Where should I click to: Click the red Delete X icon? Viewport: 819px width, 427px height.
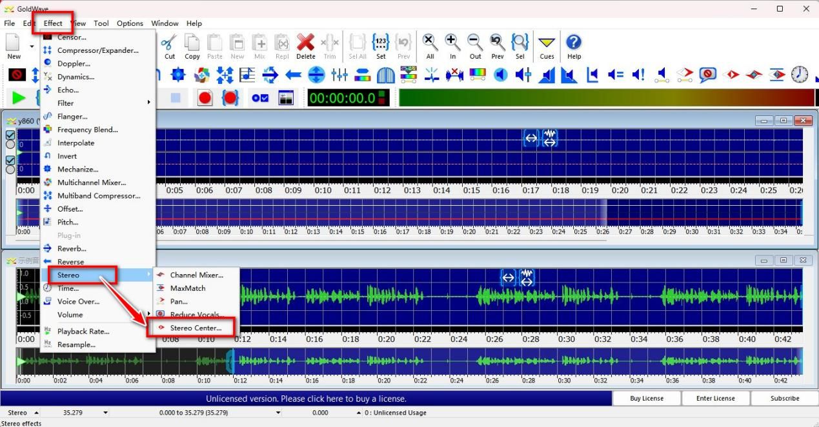click(x=305, y=46)
